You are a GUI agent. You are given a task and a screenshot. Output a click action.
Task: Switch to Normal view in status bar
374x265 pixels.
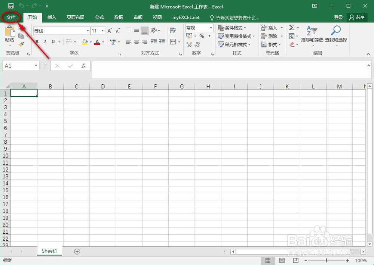(x=268, y=261)
